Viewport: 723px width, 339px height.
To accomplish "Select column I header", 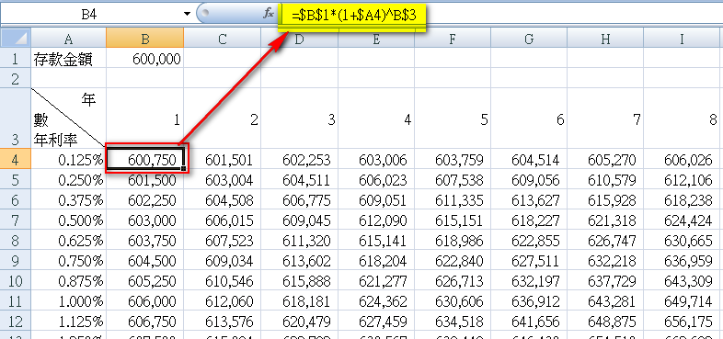I will tap(682, 39).
